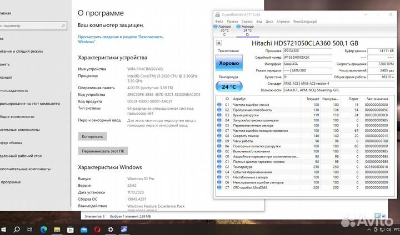Click the 7200 RPM rotation speed field

click(x=381, y=64)
